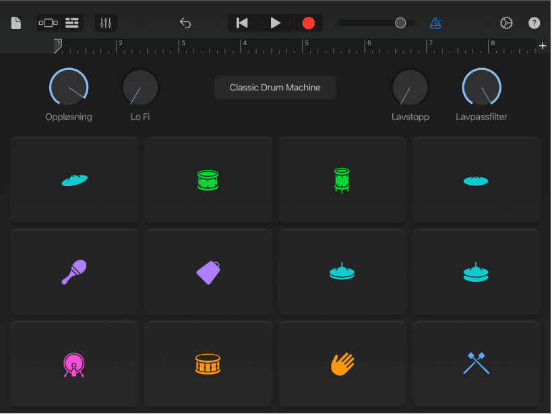The width and height of the screenshot is (552, 414).
Task: Tap the pink kick drum pad
Action: [x=74, y=364]
